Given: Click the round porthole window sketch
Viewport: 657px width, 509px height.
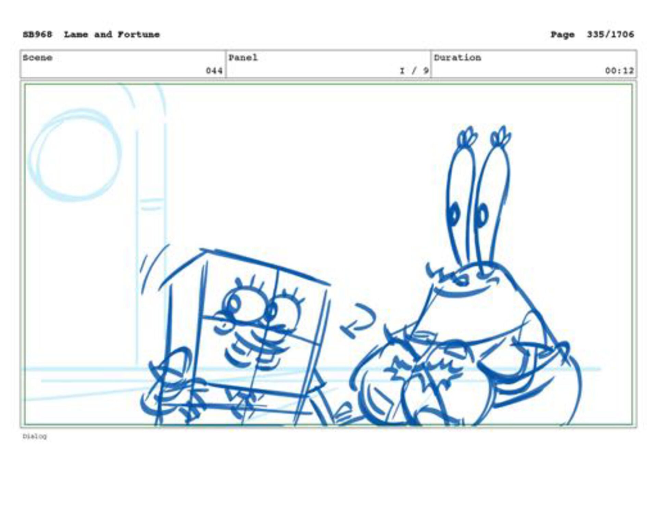Looking at the screenshot, I should (75, 155).
